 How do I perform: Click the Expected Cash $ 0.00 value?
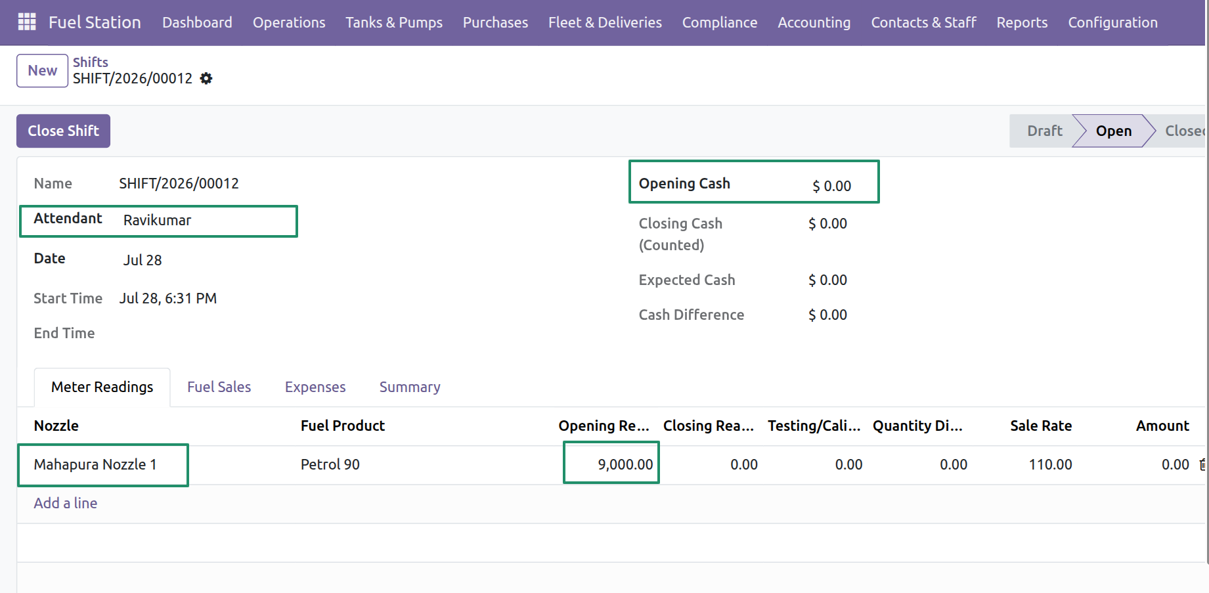pos(827,280)
